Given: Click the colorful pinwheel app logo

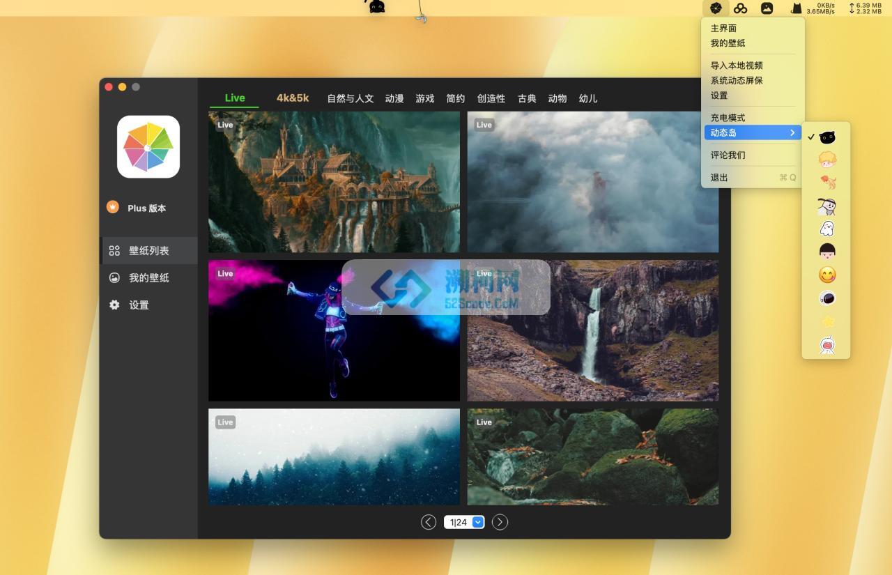Looking at the screenshot, I should 148,146.
